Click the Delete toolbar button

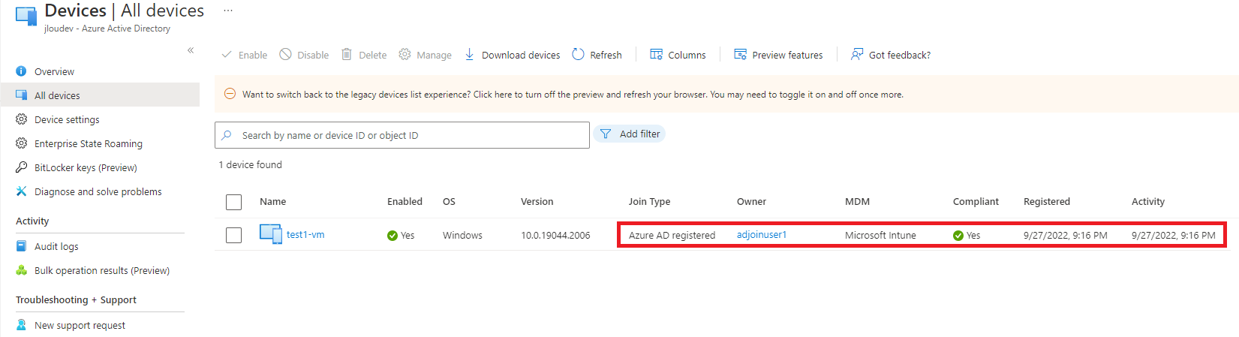(364, 55)
